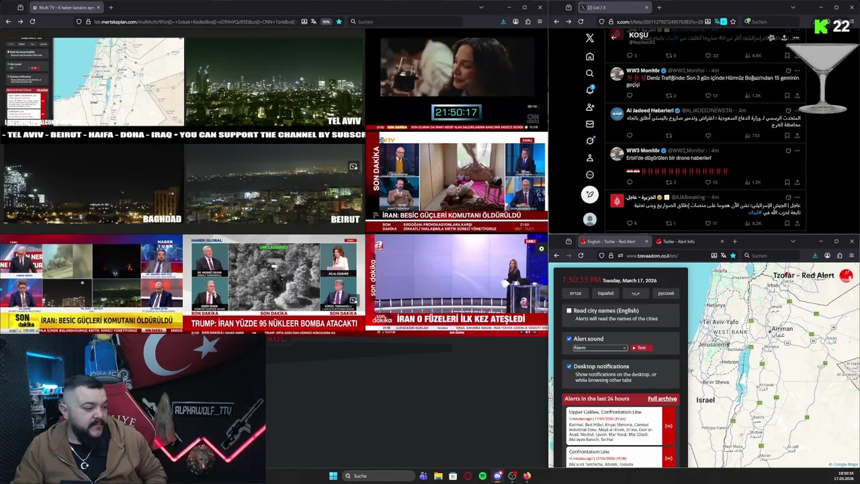Click the Tel Aviv live camera tile
This screenshot has width=860, height=484.
point(274,81)
